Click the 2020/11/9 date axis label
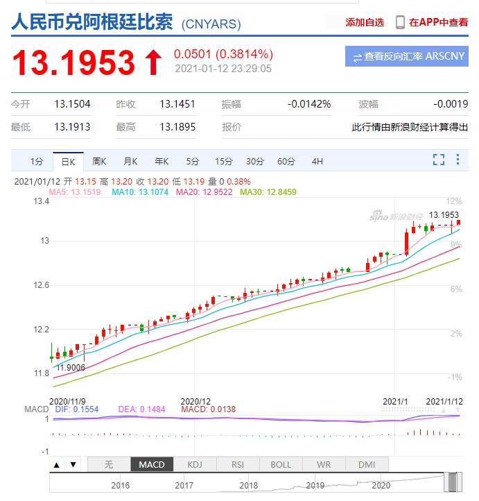This screenshot has height=501, width=479. pos(67,402)
